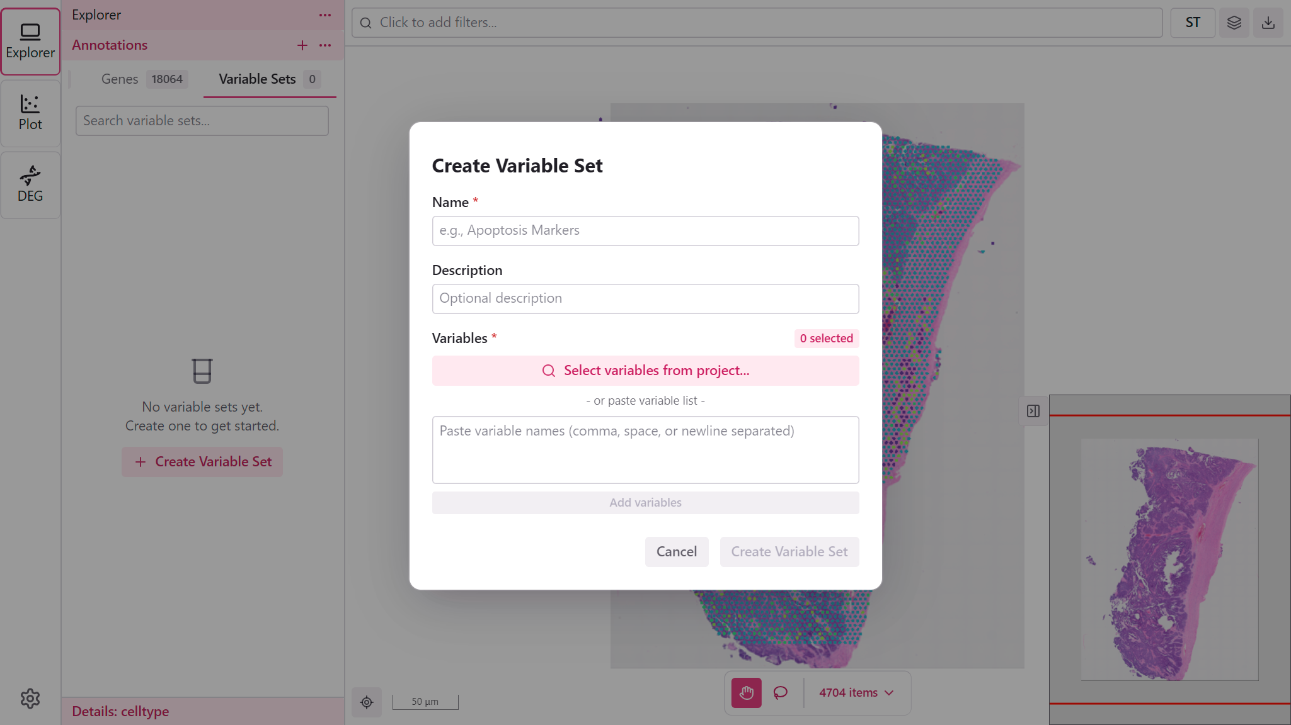The image size is (1291, 725).
Task: Open the Plot panel from the sidebar
Action: (30, 113)
